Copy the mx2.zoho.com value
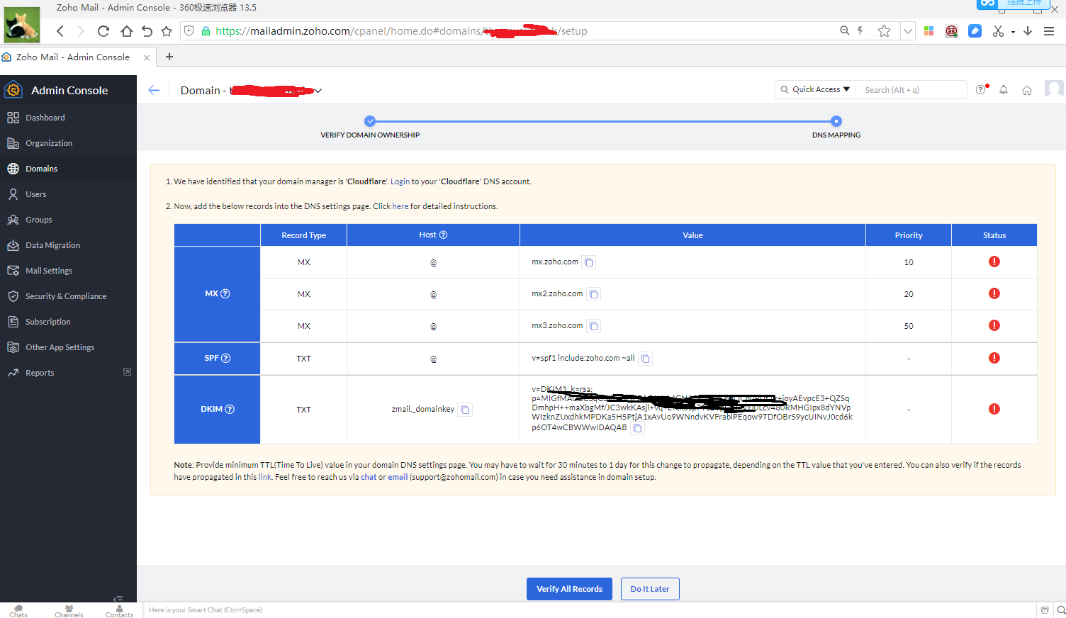Image resolution: width=1066 pixels, height=618 pixels. pyautogui.click(x=593, y=294)
